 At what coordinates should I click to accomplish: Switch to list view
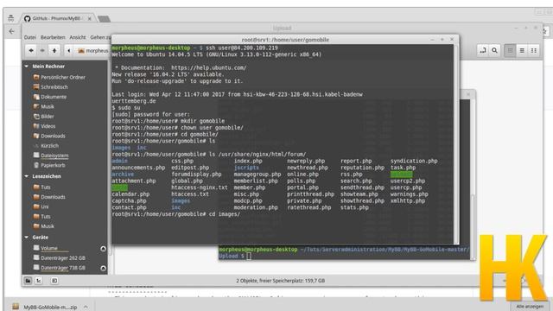click(522, 51)
